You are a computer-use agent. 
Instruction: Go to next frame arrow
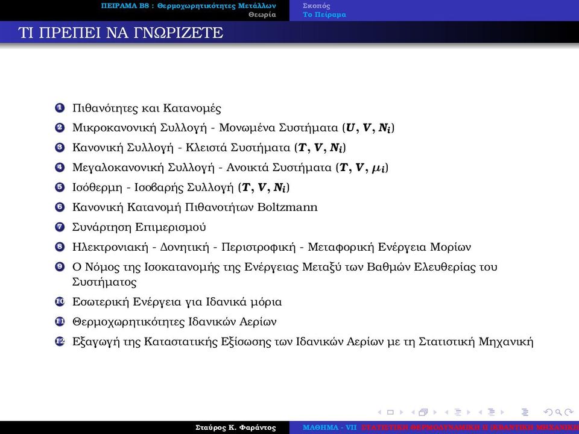point(435,412)
